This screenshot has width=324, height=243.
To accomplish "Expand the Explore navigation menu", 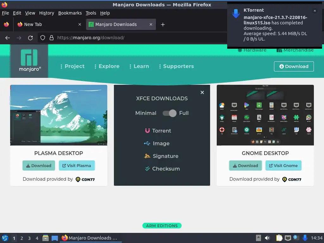I will pos(107,66).
